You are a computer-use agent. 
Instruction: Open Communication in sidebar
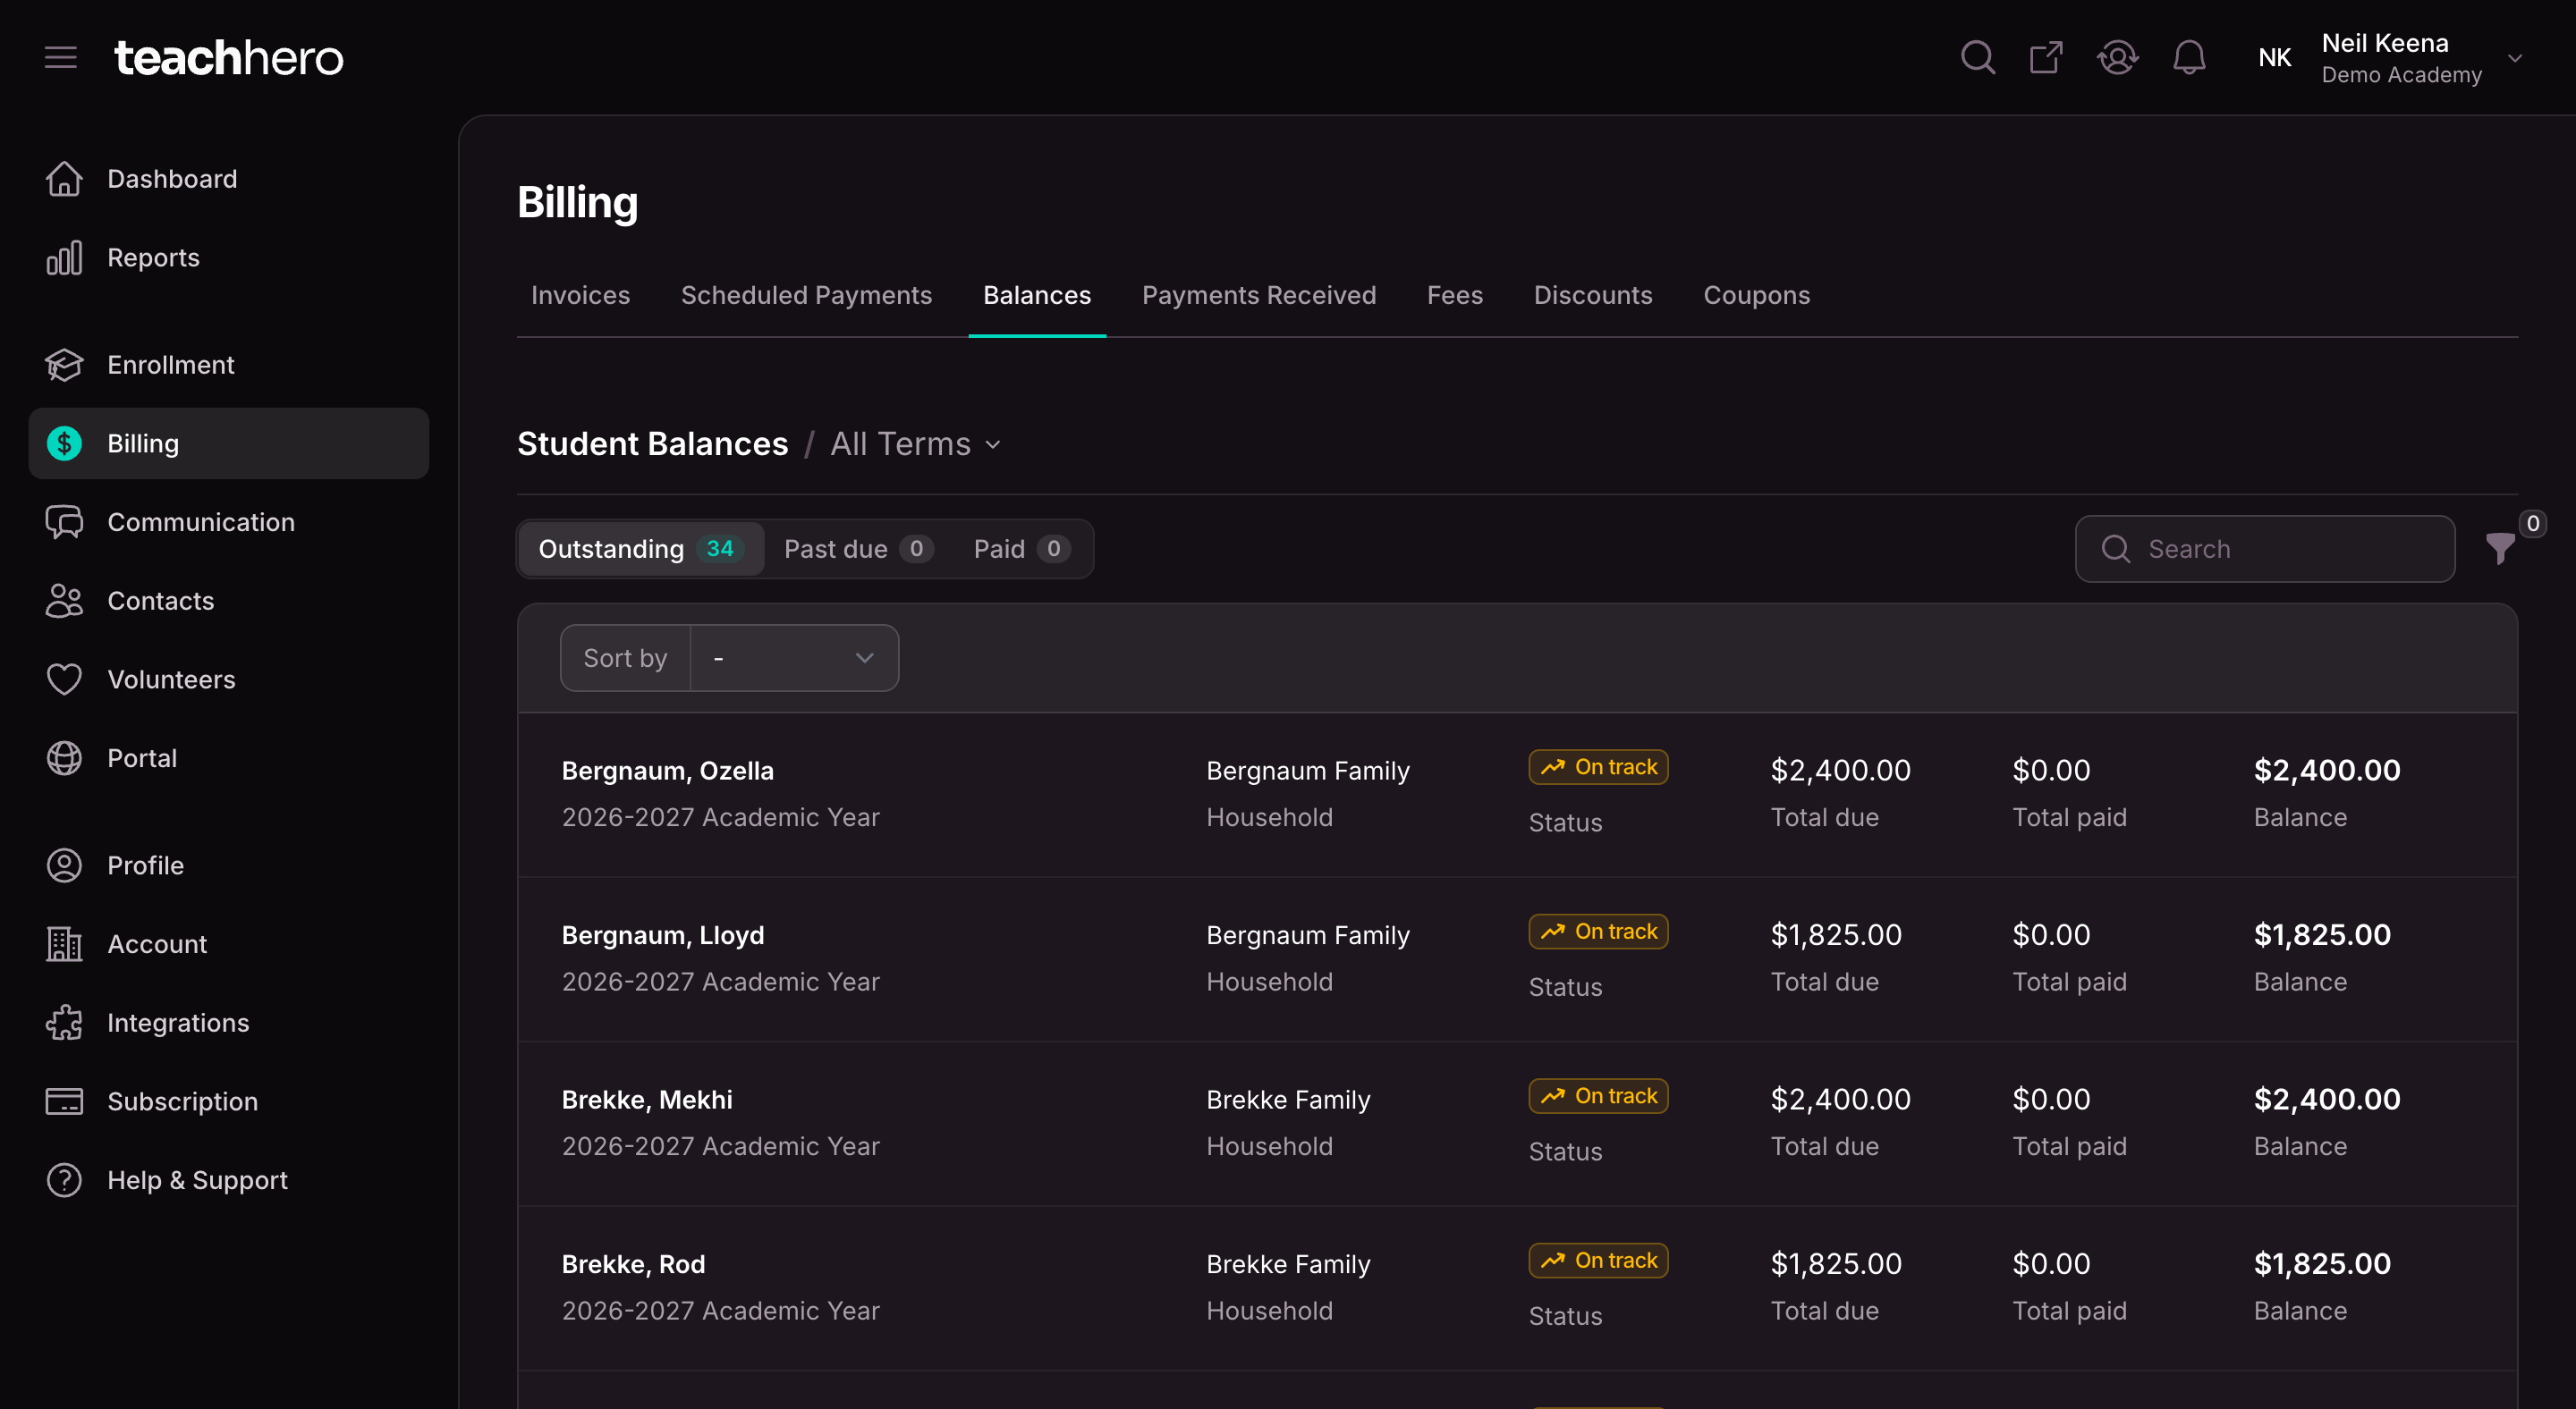tap(229, 521)
